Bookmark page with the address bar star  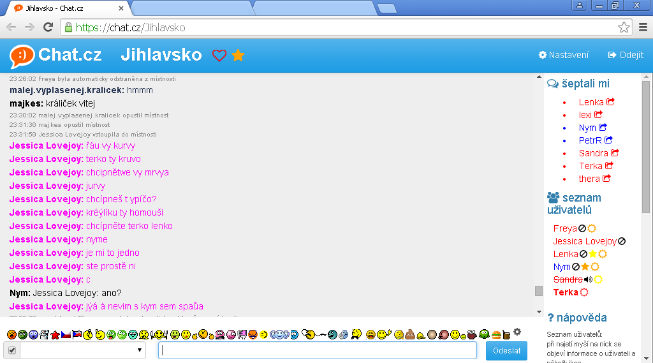(x=624, y=27)
